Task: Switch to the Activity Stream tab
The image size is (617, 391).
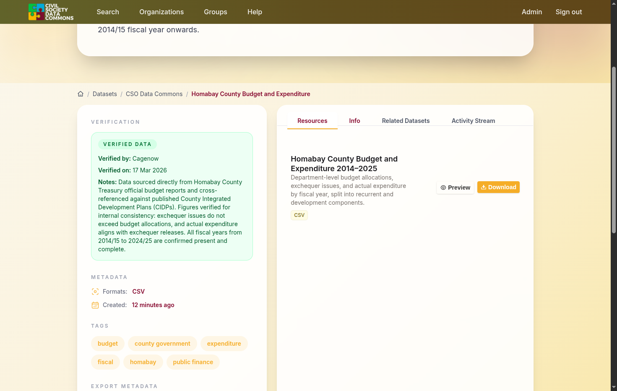Action: (x=473, y=121)
